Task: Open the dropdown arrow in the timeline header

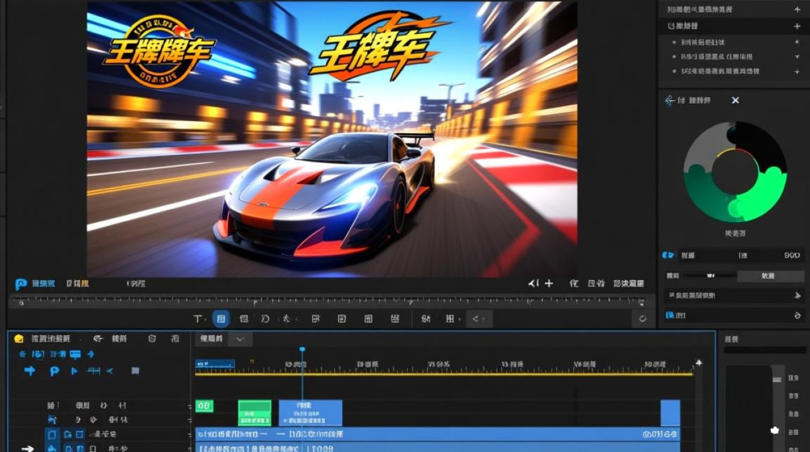Action: click(240, 339)
